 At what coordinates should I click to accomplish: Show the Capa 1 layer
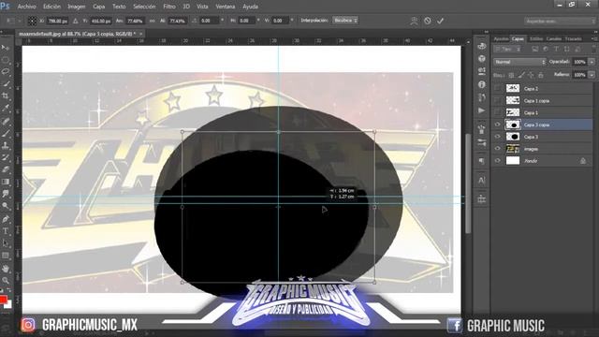tap(497, 112)
